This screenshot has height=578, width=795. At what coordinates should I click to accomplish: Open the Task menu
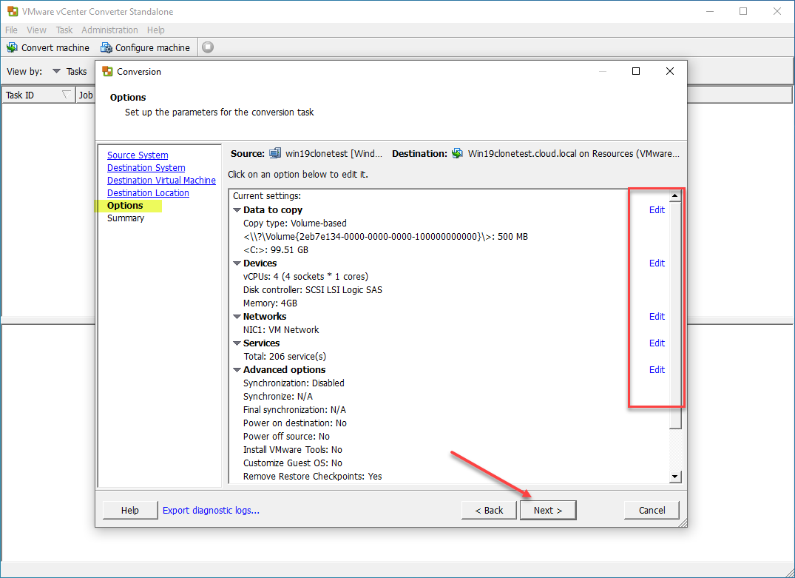pos(64,30)
